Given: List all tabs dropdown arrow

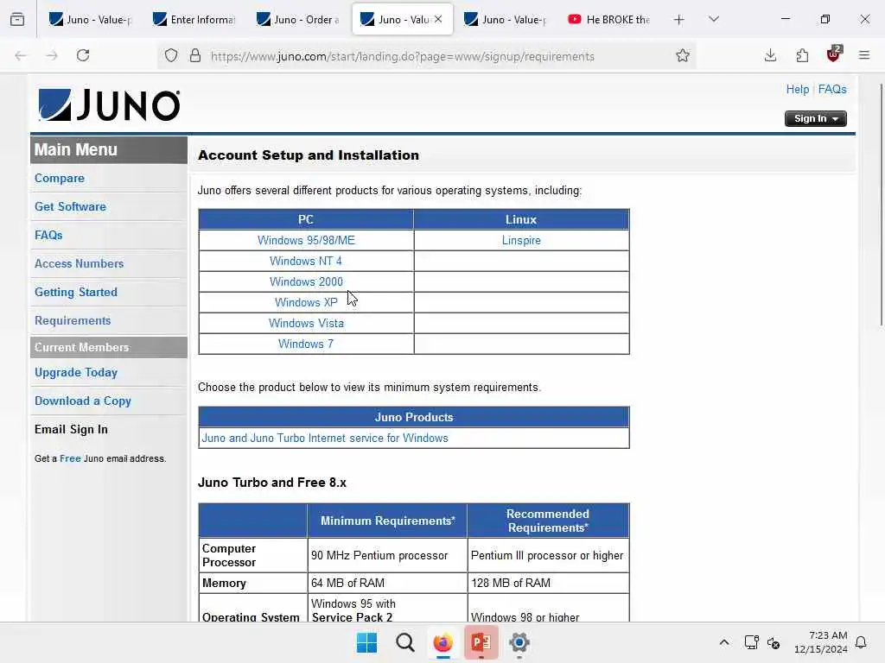Looking at the screenshot, I should pos(714,20).
